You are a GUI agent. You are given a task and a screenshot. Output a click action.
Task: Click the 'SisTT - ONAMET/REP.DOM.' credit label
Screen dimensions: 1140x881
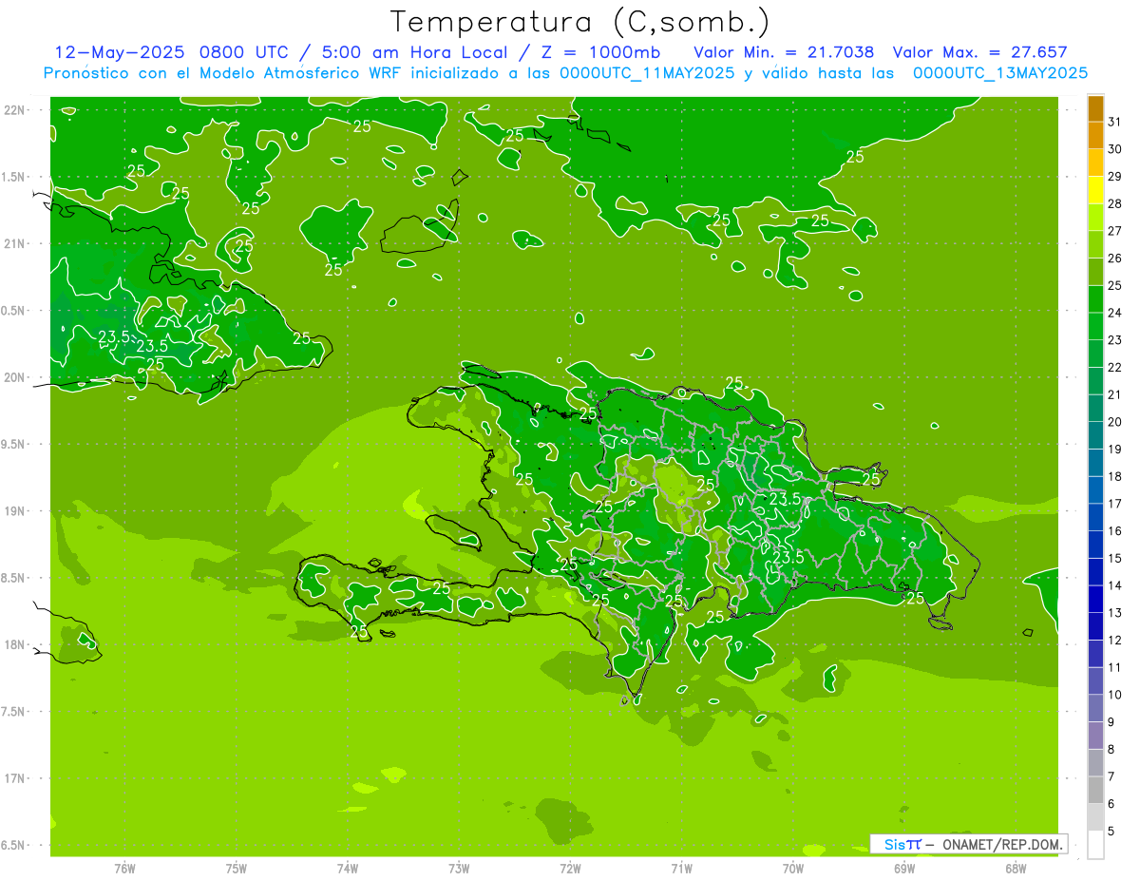969,844
